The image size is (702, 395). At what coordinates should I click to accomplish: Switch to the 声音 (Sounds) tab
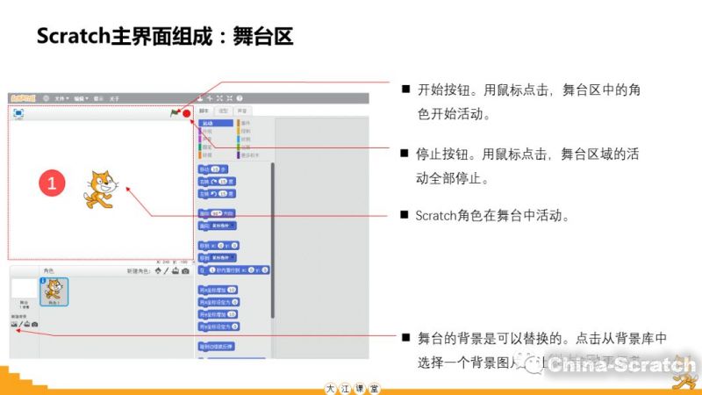242,111
